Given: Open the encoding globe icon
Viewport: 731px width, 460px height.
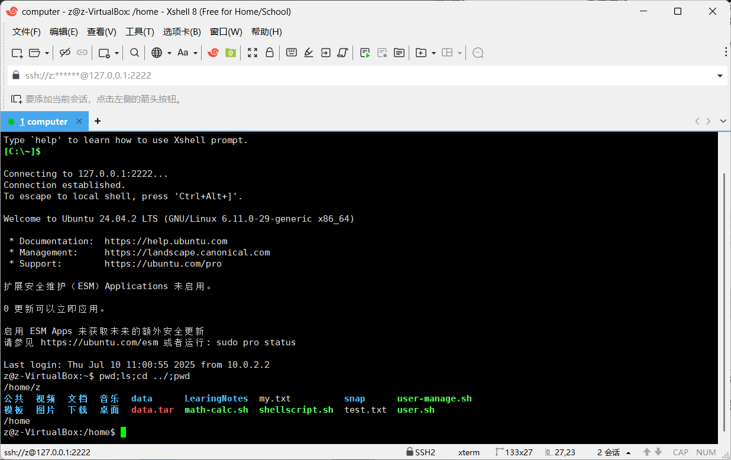Looking at the screenshot, I should 157,53.
